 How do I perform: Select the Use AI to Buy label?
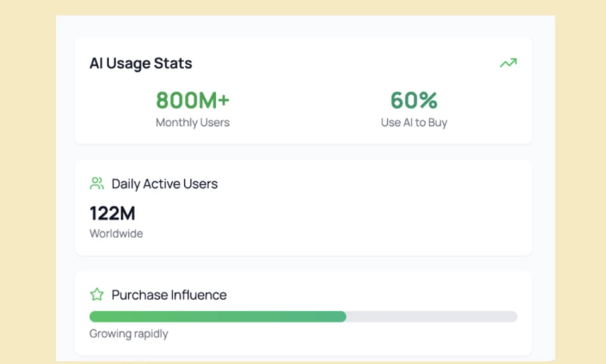pyautogui.click(x=414, y=122)
